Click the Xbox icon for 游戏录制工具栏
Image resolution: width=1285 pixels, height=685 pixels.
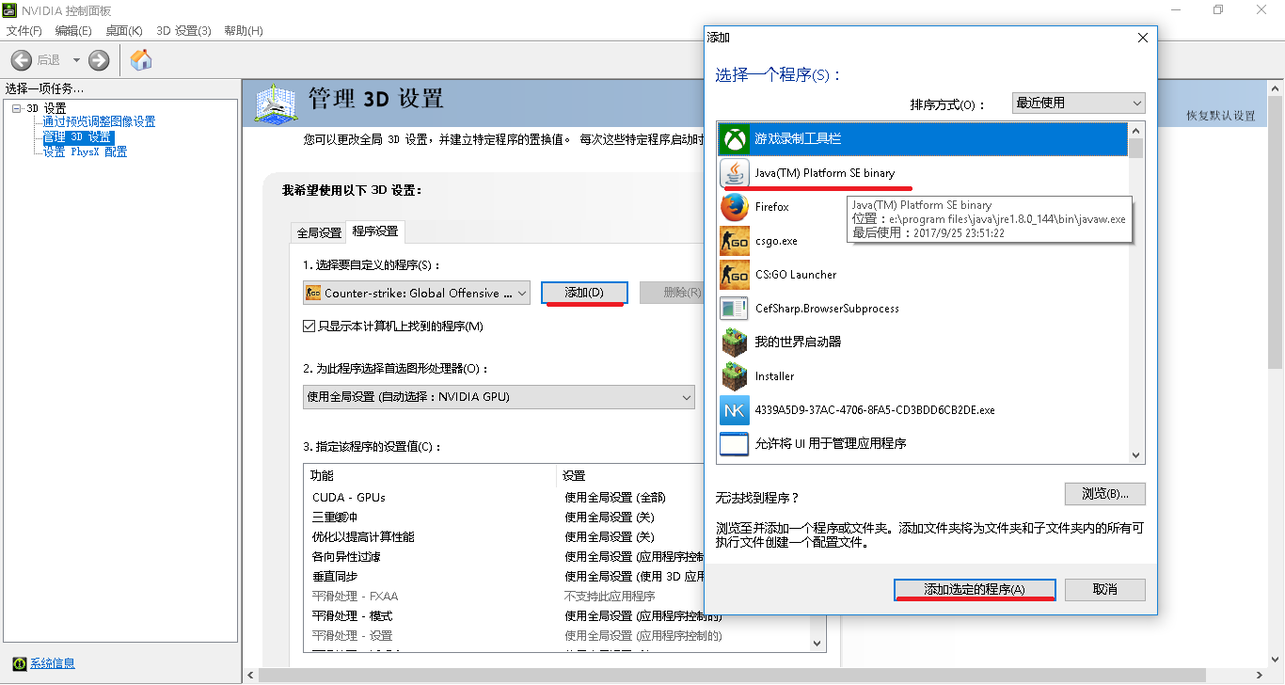point(734,139)
